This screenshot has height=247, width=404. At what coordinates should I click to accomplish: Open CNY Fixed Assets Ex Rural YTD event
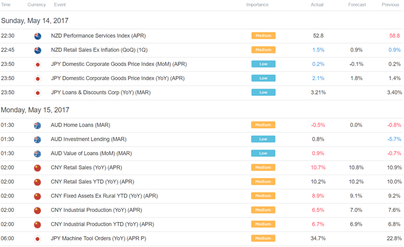tap(105, 196)
